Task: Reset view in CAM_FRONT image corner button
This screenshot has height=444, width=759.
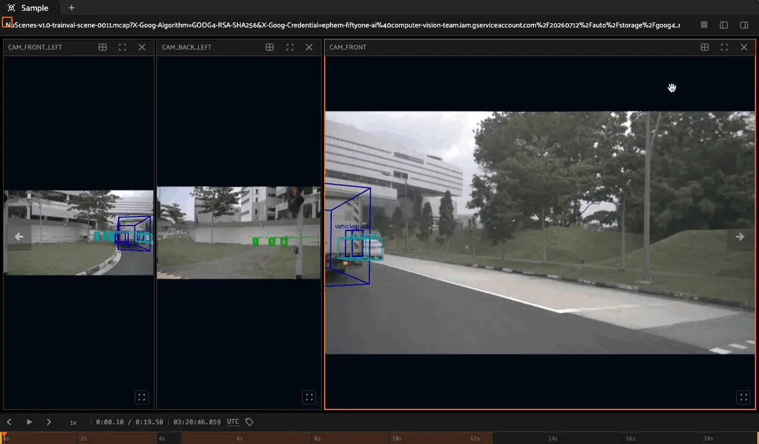Action: click(x=743, y=397)
